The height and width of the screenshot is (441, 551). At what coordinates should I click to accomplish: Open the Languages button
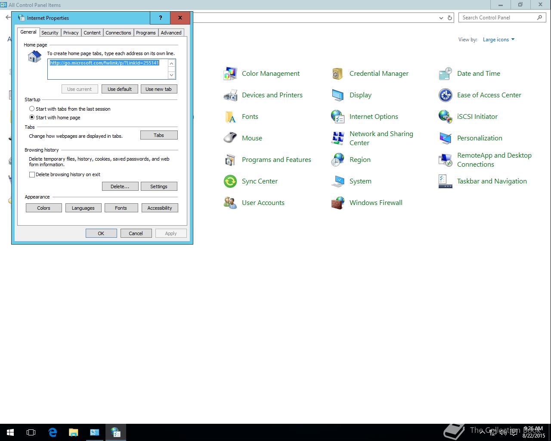83,208
